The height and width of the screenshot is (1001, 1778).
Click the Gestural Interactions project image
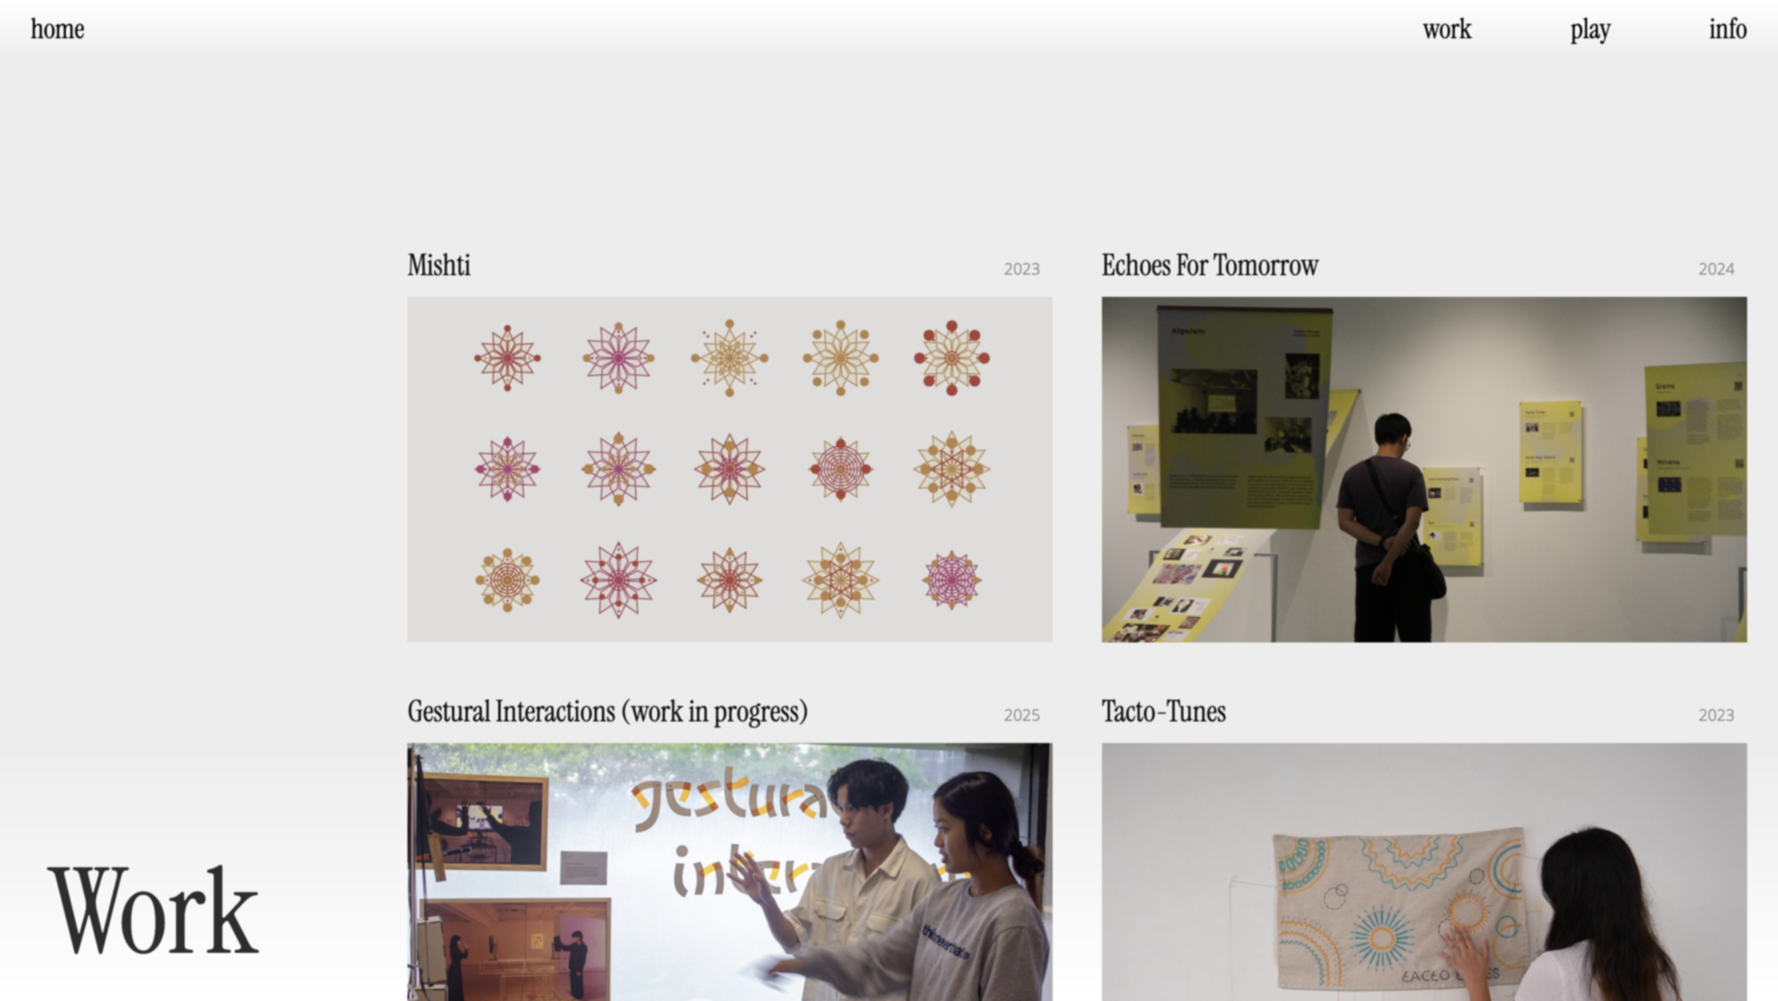pos(730,871)
